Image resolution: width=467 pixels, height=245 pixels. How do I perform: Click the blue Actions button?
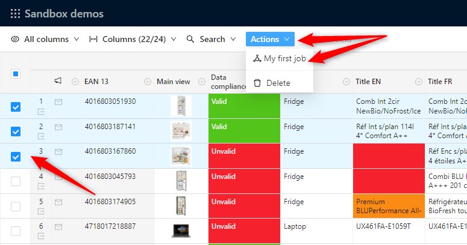pos(270,39)
